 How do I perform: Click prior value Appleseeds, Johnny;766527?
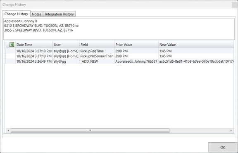click(136, 61)
